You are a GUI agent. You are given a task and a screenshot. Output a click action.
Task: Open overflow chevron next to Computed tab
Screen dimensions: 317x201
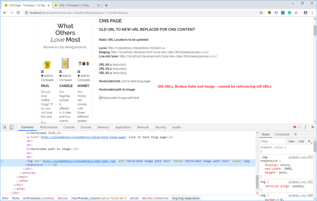point(295,134)
